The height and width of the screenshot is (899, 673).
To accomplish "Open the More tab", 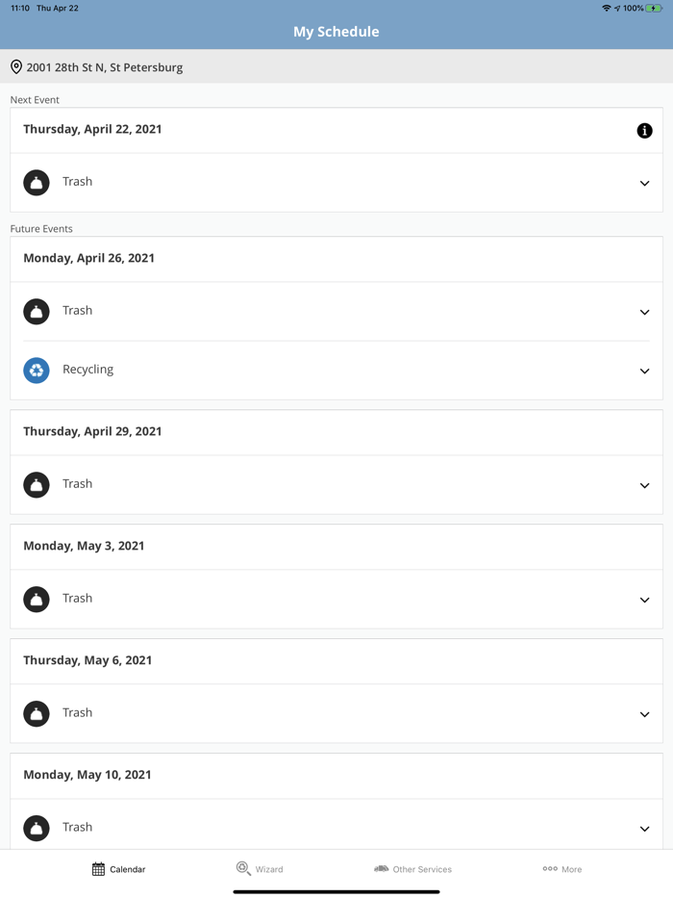I will click(561, 868).
